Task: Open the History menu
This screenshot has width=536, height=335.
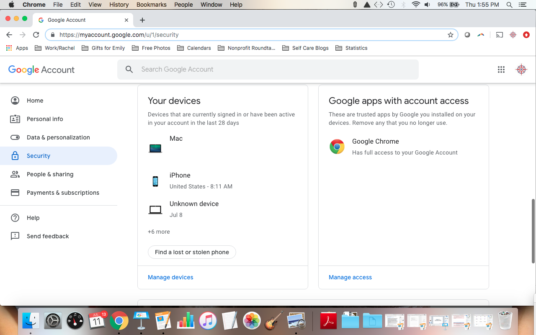Action: (x=119, y=5)
